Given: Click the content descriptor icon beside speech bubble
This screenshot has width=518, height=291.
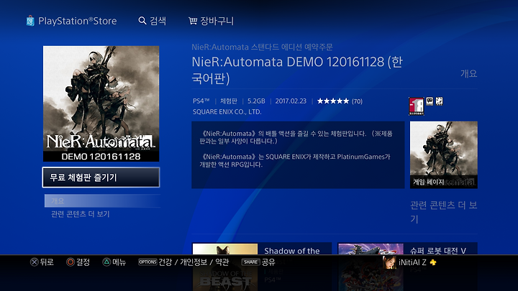Looking at the screenshot, I should pyautogui.click(x=439, y=101).
